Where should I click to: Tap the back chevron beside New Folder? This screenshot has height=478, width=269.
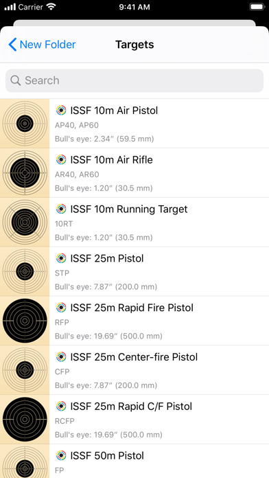click(12, 45)
